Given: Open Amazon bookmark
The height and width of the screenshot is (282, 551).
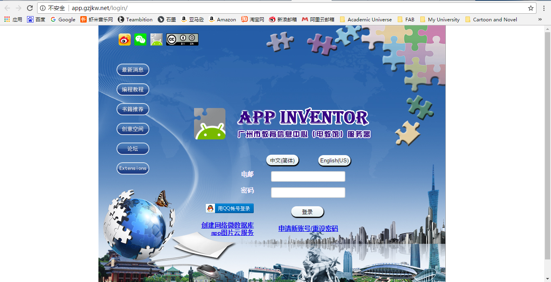Looking at the screenshot, I should tap(222, 19).
